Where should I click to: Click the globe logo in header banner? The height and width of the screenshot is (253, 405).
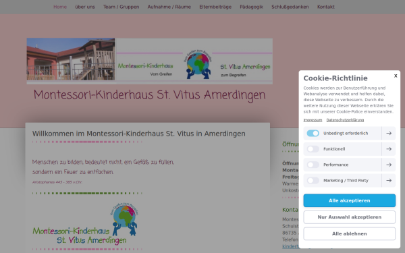point(198,65)
